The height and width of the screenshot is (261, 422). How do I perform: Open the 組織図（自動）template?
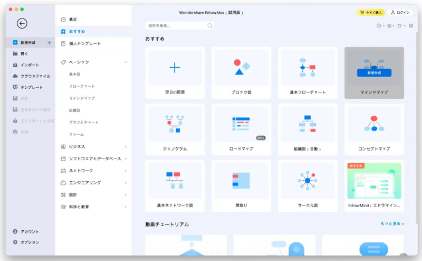[x=308, y=129]
